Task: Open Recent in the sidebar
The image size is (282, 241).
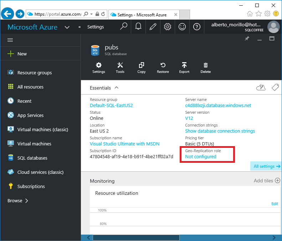Action: click(x=41, y=101)
